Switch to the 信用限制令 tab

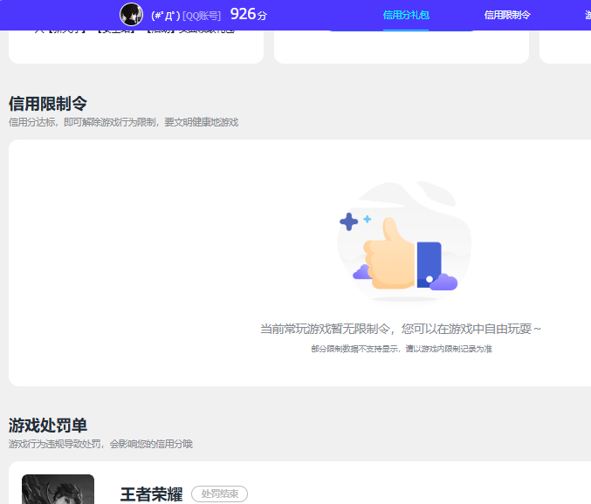pos(507,15)
